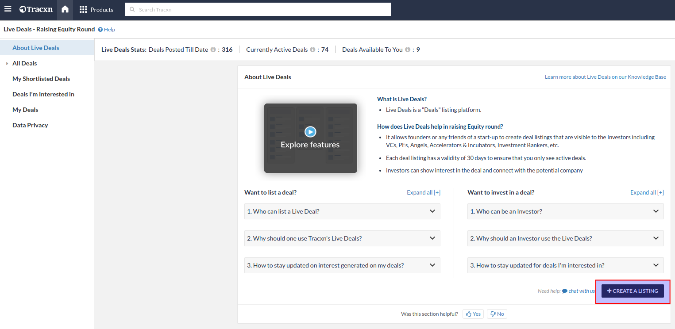Click info icon beside Deals Posted Till Date
This screenshot has height=329, width=675.
point(213,50)
